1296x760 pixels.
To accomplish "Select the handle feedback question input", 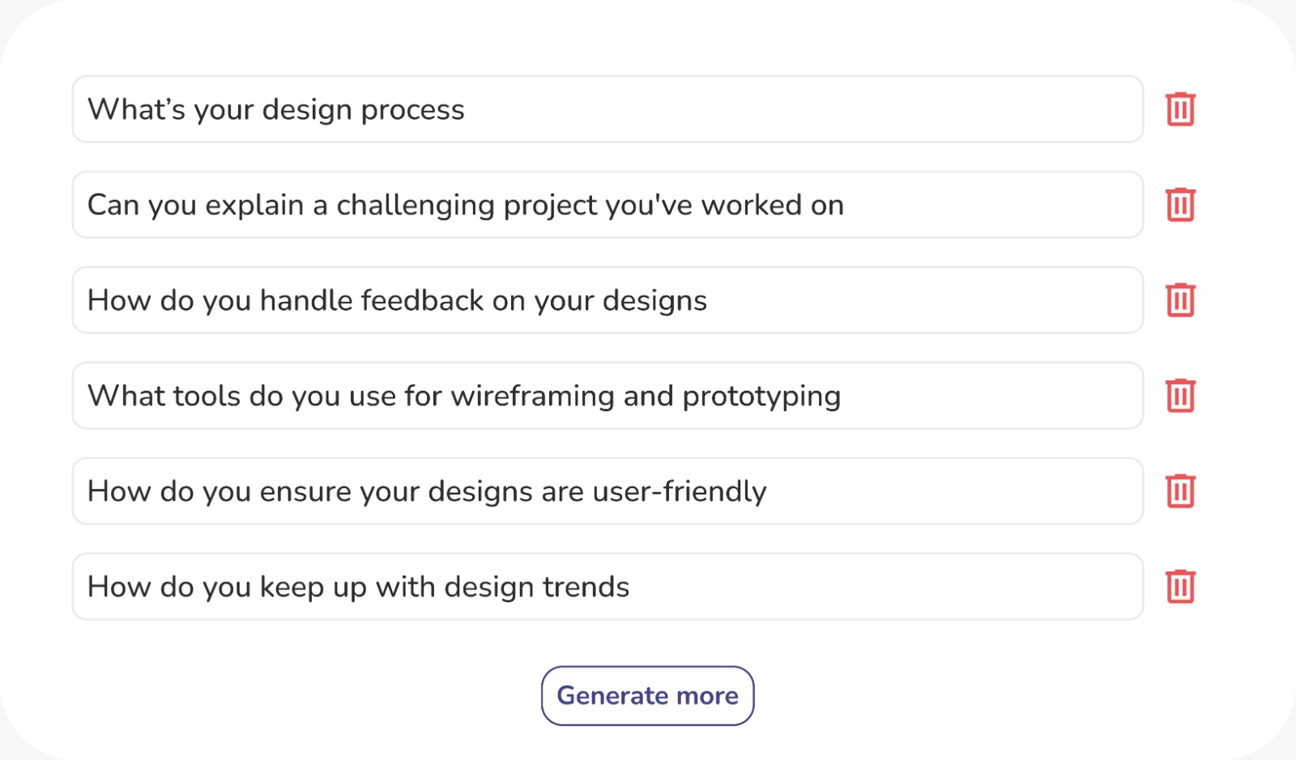I will 607,300.
